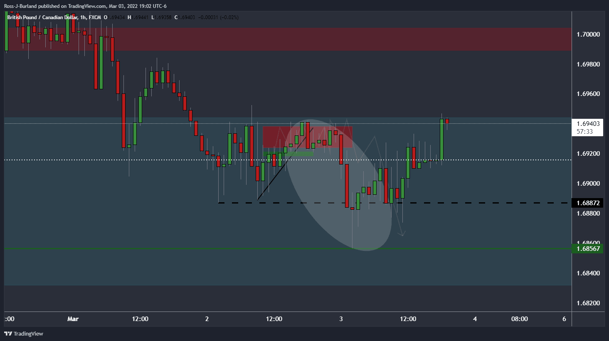Click the 1.69000 price axis label

tap(588, 184)
